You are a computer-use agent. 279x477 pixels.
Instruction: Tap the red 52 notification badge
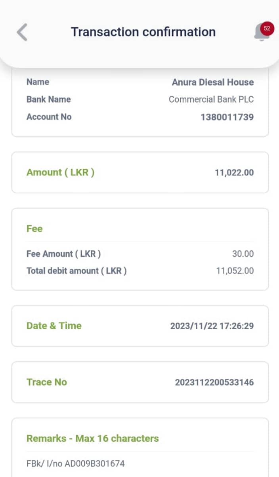click(267, 29)
